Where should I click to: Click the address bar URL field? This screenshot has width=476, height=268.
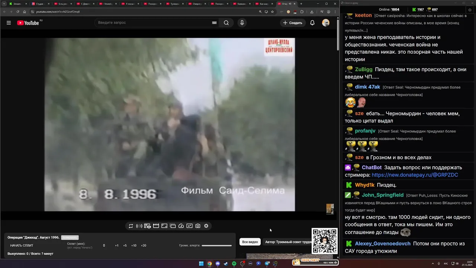(x=145, y=12)
